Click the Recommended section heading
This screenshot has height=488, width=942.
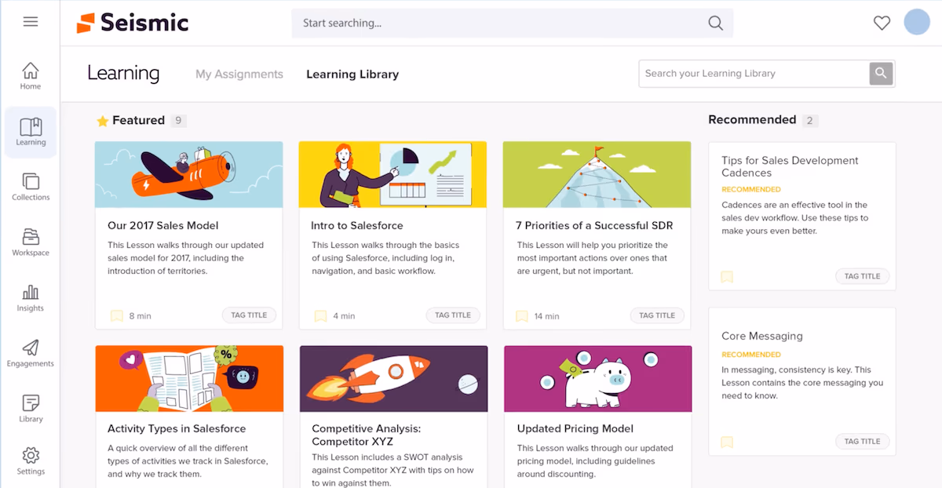pyautogui.click(x=752, y=120)
